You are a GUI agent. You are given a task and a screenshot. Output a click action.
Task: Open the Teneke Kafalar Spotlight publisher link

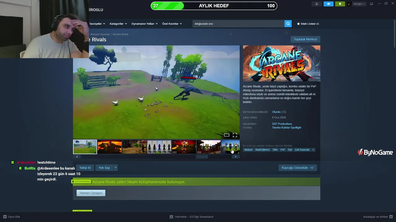point(286,128)
